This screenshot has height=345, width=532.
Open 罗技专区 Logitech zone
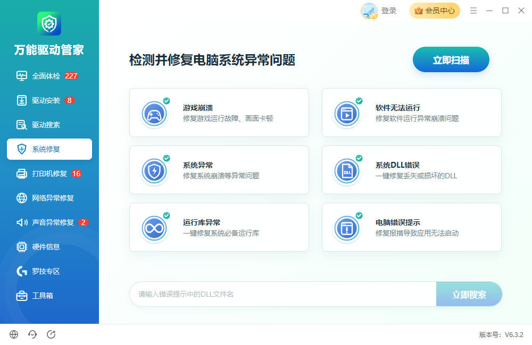(49, 271)
